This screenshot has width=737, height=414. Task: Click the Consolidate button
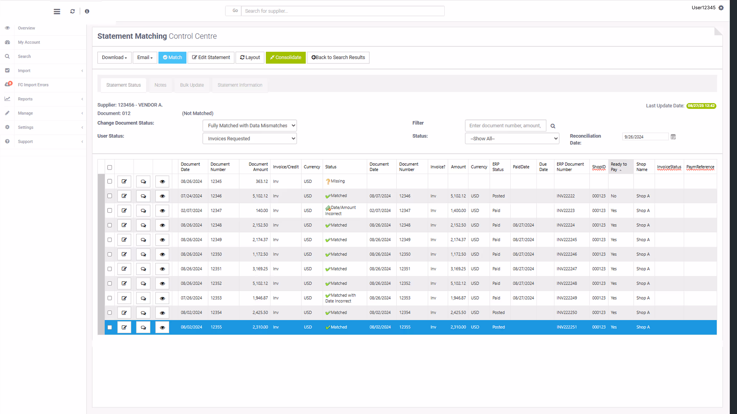coord(285,57)
